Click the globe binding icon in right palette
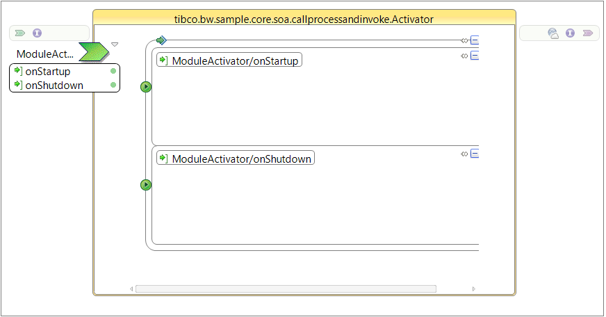 pyautogui.click(x=553, y=33)
